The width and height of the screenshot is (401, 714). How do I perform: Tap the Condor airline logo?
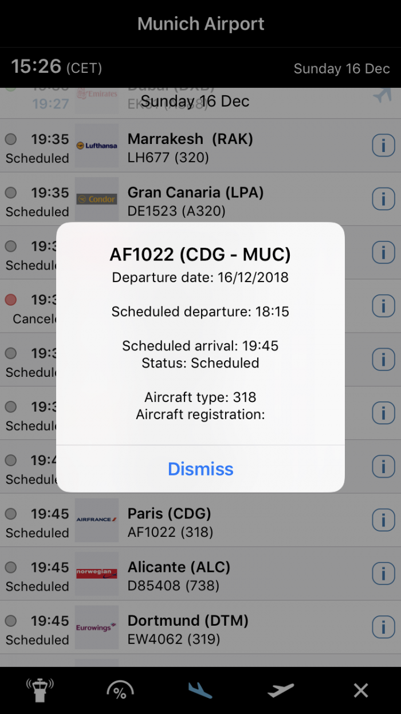(97, 199)
